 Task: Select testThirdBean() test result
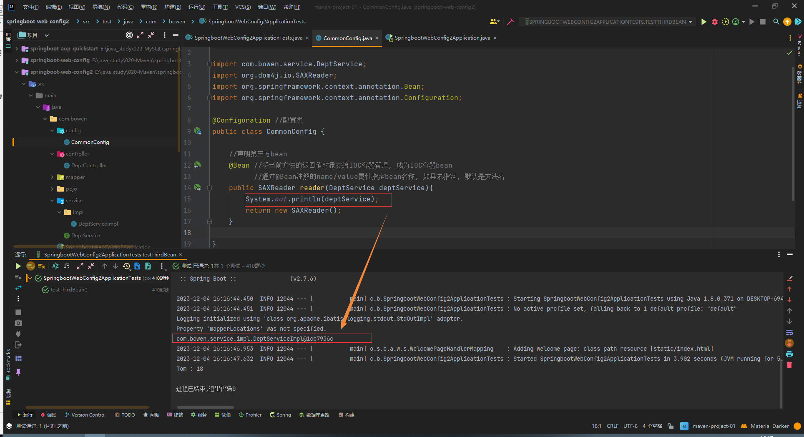click(x=69, y=290)
